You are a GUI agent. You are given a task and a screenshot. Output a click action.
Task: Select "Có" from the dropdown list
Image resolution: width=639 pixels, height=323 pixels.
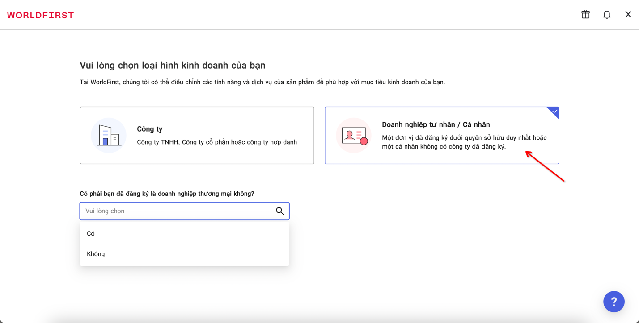91,233
